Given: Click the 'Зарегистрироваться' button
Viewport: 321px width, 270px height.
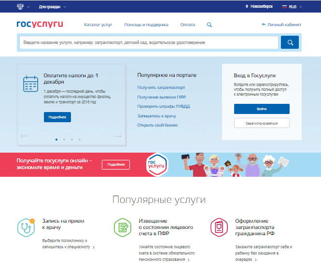Looking at the screenshot, I should [262, 123].
